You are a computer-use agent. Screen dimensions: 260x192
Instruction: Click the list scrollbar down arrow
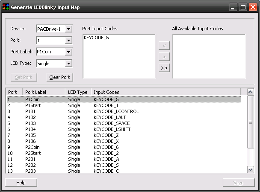click(x=251, y=170)
